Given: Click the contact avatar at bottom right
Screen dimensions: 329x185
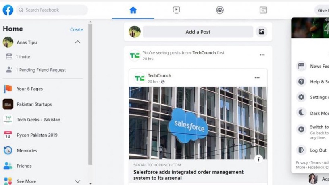Looking at the screenshot, I should (313, 179).
